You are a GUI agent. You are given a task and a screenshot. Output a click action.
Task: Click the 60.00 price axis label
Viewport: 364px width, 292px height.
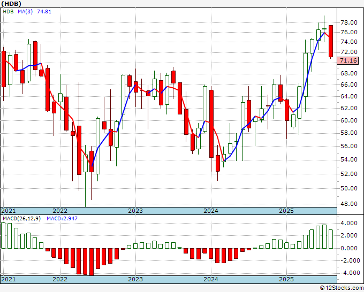[x=348, y=120]
